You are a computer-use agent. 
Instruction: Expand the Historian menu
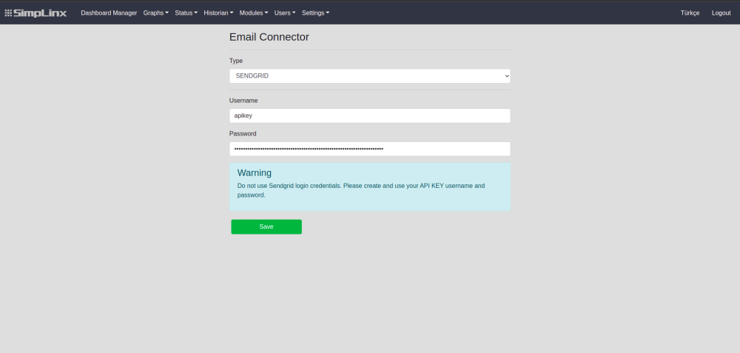tap(218, 13)
